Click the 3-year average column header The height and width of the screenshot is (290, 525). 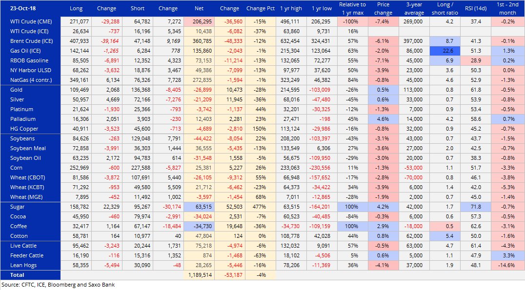click(x=414, y=8)
